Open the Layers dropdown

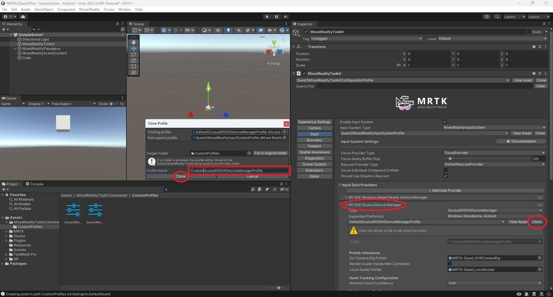[x=514, y=17]
